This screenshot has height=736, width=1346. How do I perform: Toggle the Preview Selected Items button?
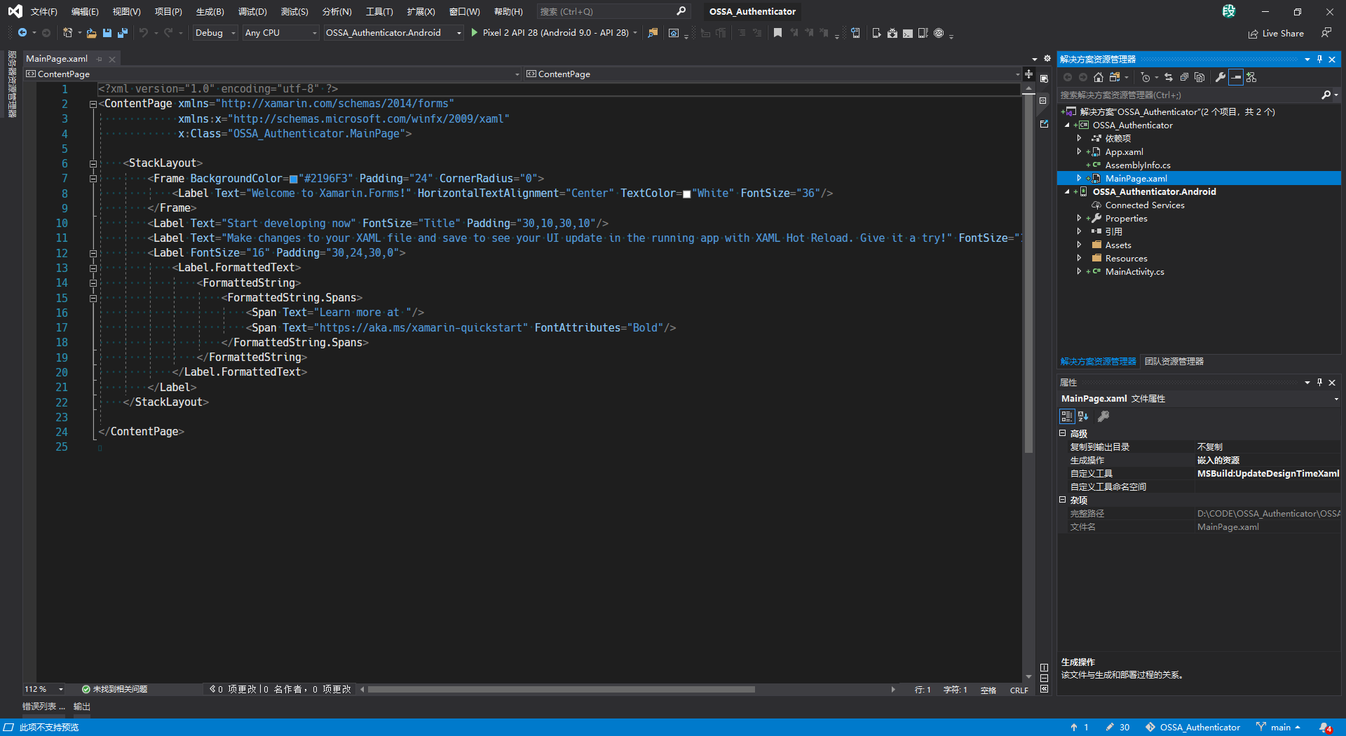(x=1236, y=77)
